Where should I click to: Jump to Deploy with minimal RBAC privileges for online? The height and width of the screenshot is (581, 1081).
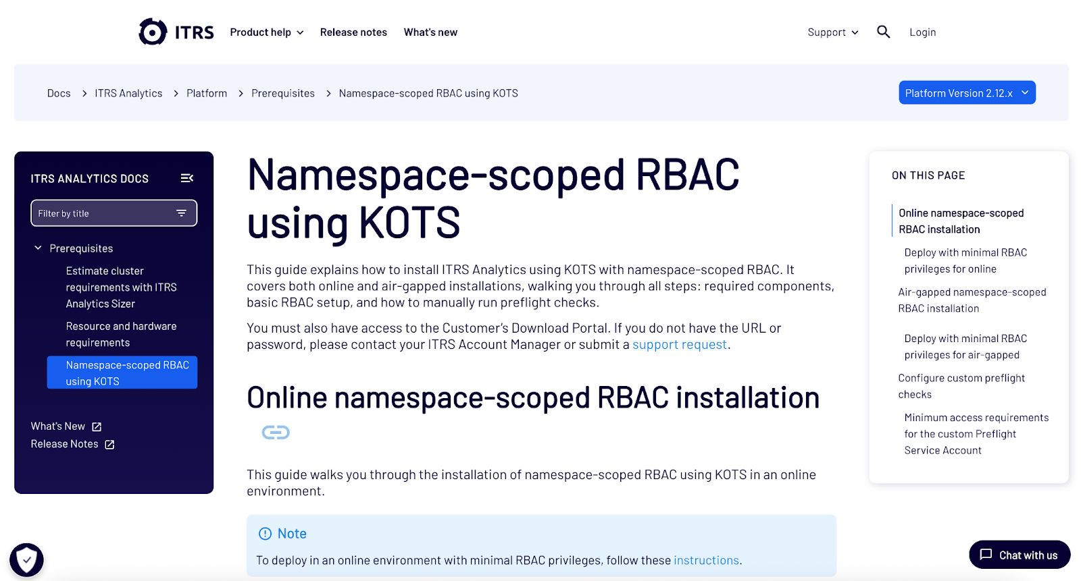pyautogui.click(x=965, y=260)
